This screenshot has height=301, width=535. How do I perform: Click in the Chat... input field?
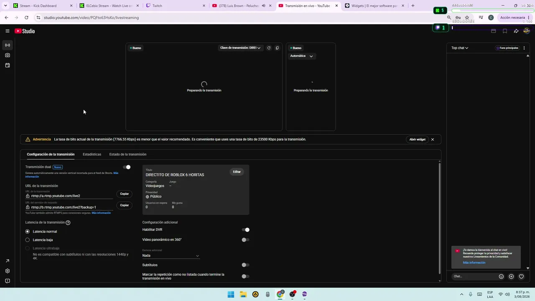[474, 276]
